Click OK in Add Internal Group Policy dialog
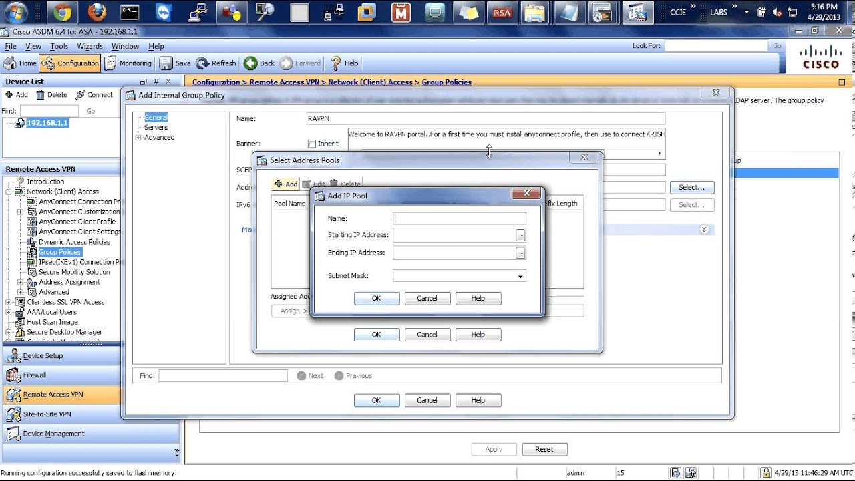Image resolution: width=855 pixels, height=481 pixels. [377, 400]
